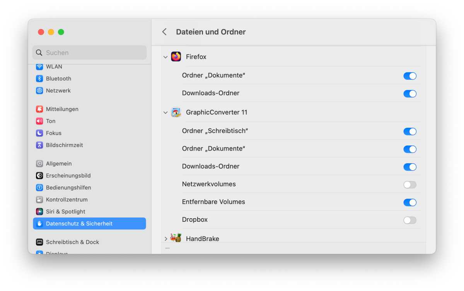Click the Bluetooth sidebar icon
The image size is (464, 291).
coord(39,79)
